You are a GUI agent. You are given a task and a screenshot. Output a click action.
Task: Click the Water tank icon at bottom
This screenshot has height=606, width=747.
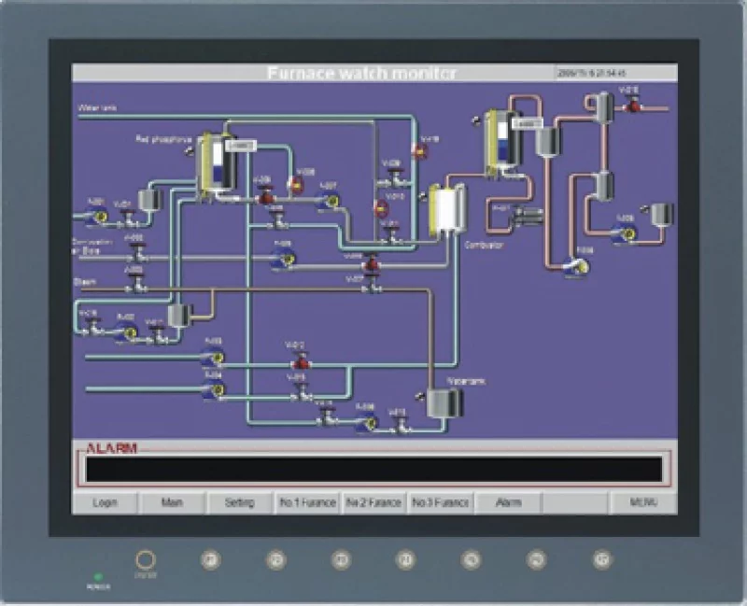coord(443,402)
